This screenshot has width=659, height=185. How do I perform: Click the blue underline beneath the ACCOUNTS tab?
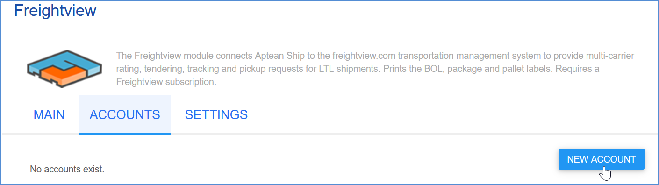point(125,134)
